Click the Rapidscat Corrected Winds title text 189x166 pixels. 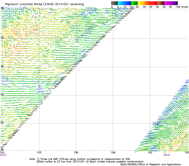tap(44, 4)
